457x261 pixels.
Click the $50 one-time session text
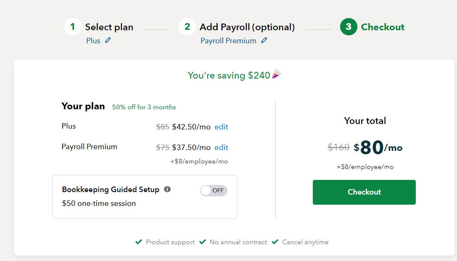[x=99, y=203]
